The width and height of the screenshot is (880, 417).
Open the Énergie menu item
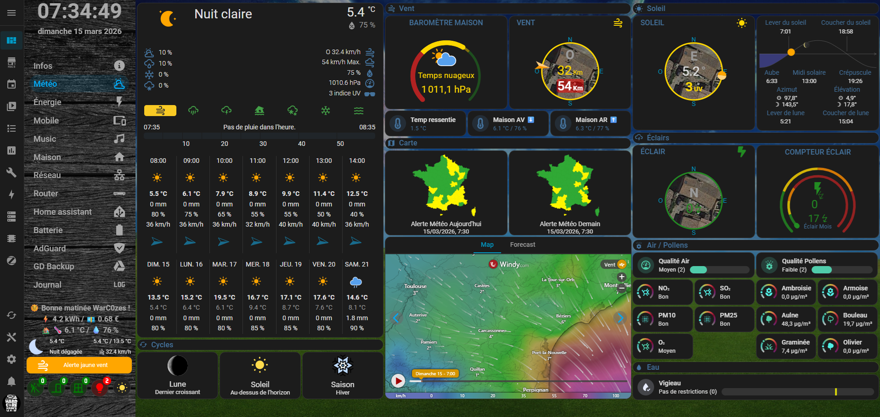tap(79, 102)
